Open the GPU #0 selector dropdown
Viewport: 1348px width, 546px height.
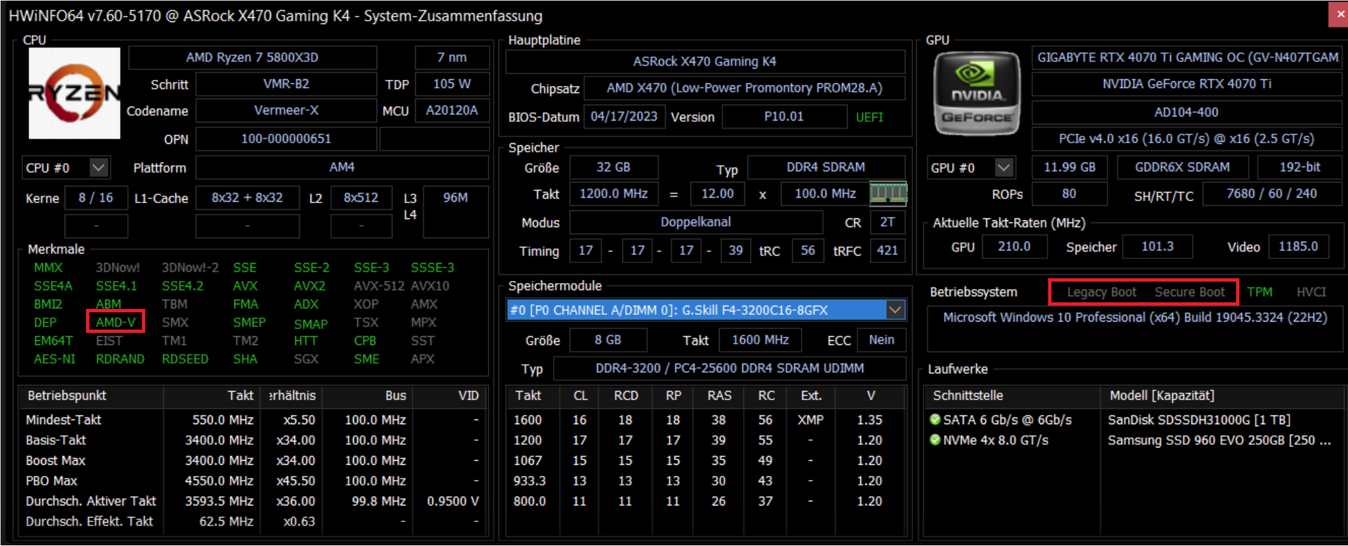[x=1004, y=167]
